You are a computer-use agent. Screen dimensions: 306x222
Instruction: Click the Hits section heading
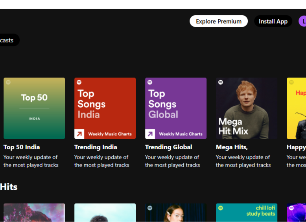[9, 187]
